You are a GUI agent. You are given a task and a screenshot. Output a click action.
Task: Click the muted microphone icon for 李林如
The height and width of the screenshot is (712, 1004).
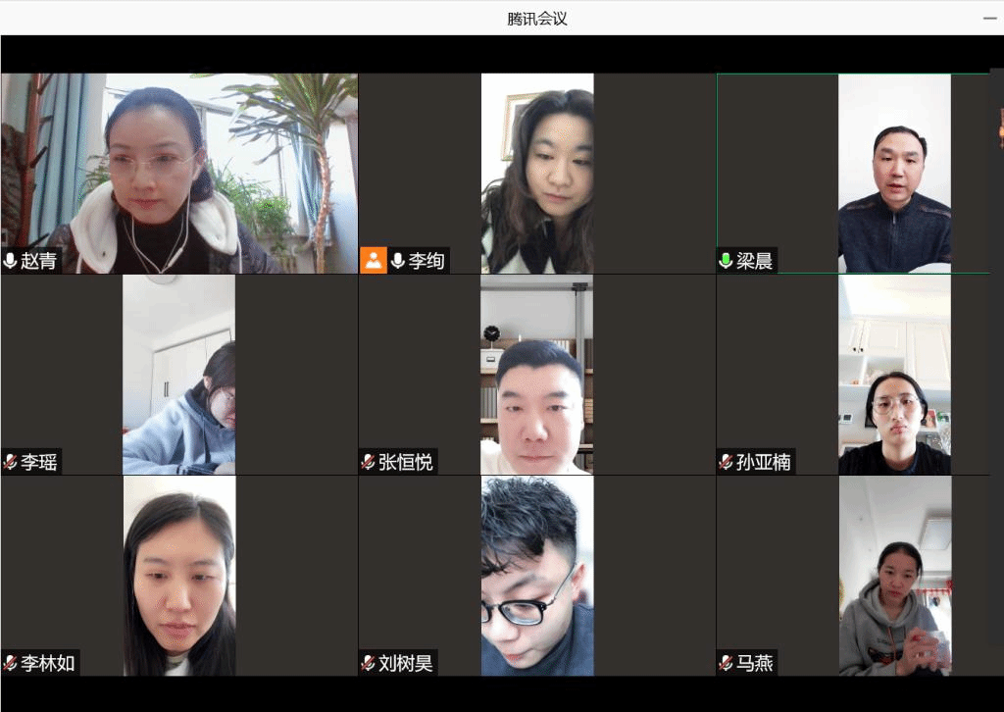coord(11,663)
